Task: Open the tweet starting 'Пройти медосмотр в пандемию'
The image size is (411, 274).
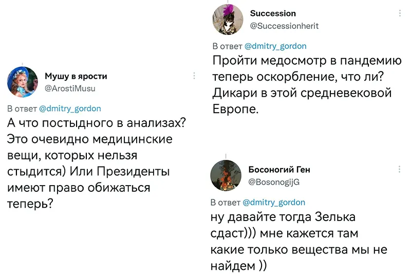Action: (307, 85)
